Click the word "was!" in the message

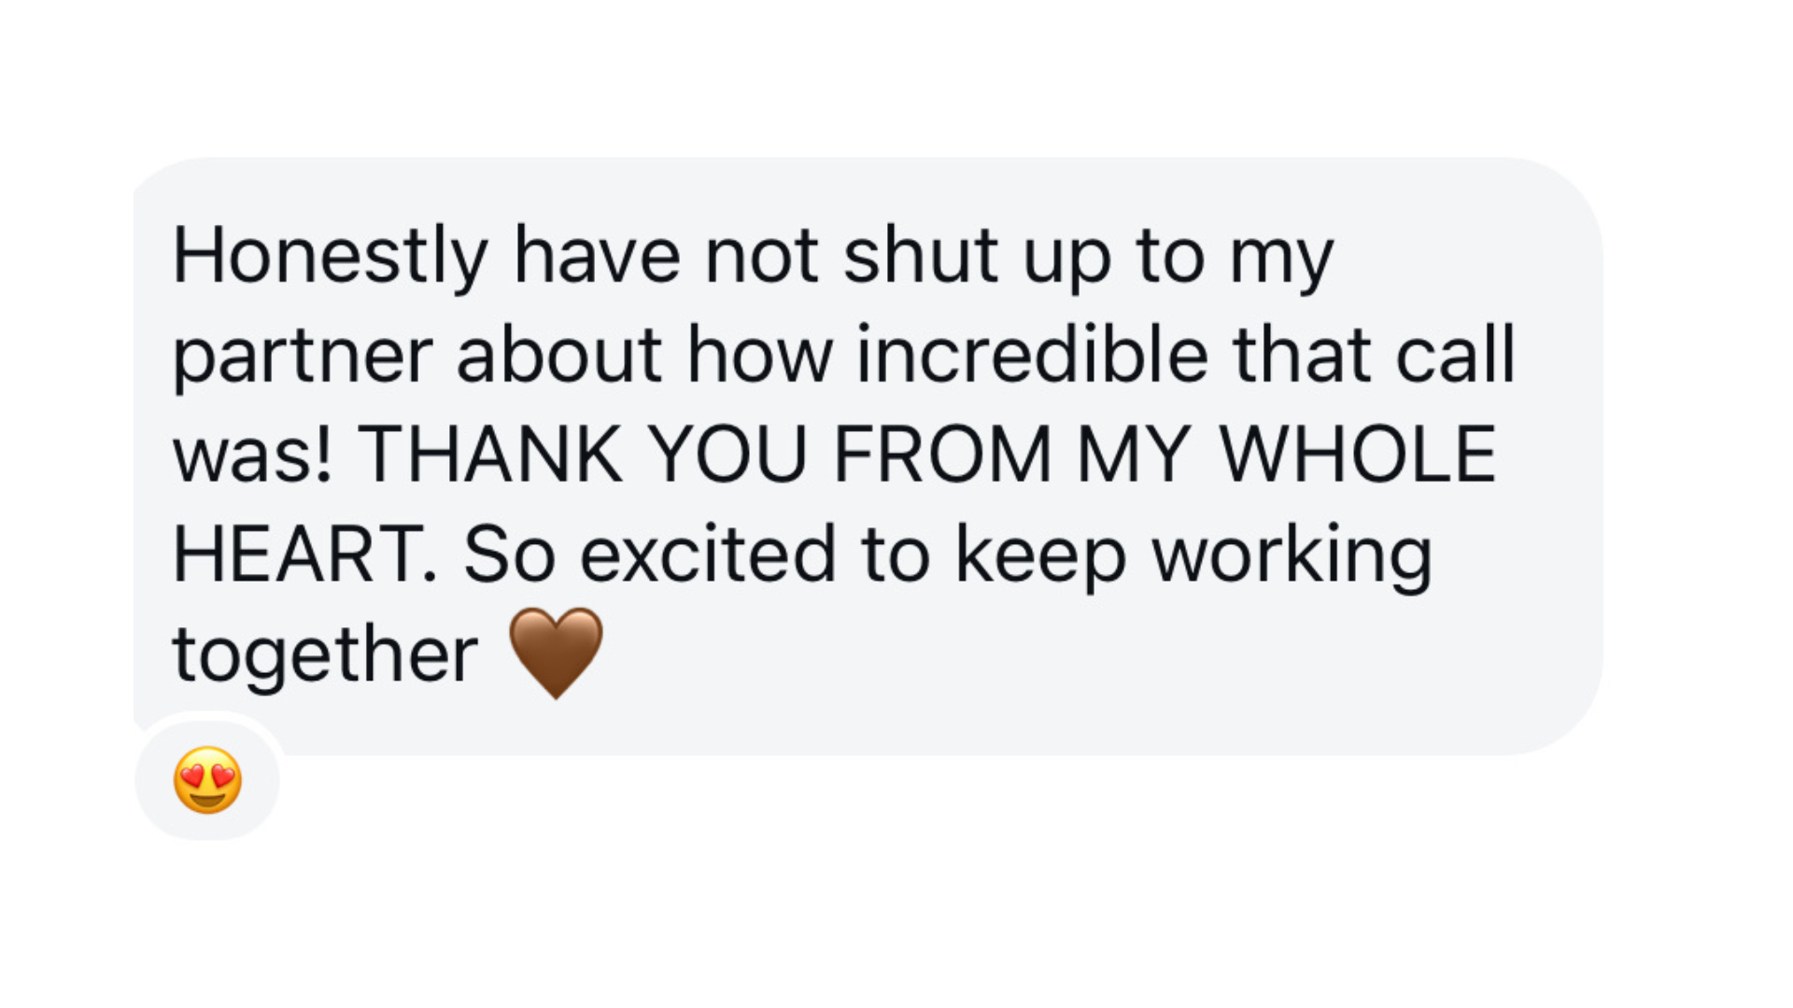click(x=252, y=455)
